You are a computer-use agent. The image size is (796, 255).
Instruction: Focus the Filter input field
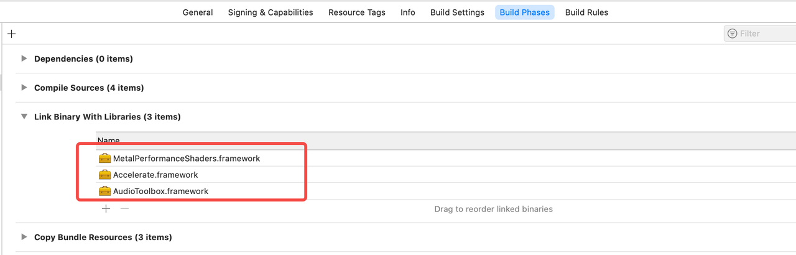pyautogui.click(x=760, y=34)
